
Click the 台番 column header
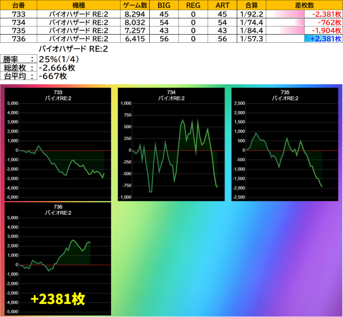click(18, 5)
